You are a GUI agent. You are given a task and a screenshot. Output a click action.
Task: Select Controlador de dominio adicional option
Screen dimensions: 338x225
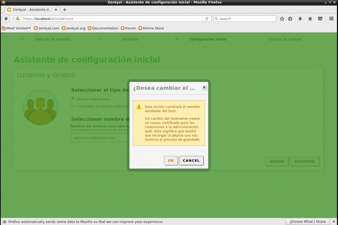tap(73, 106)
